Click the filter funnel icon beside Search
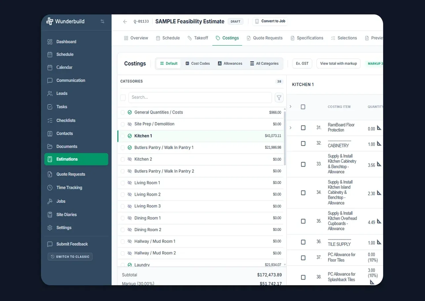This screenshot has height=301, width=425. coord(279,97)
